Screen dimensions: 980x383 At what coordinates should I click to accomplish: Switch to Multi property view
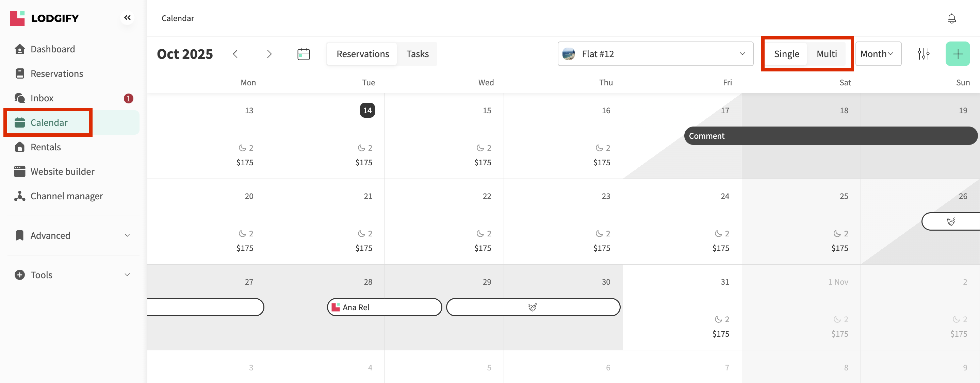click(x=826, y=54)
